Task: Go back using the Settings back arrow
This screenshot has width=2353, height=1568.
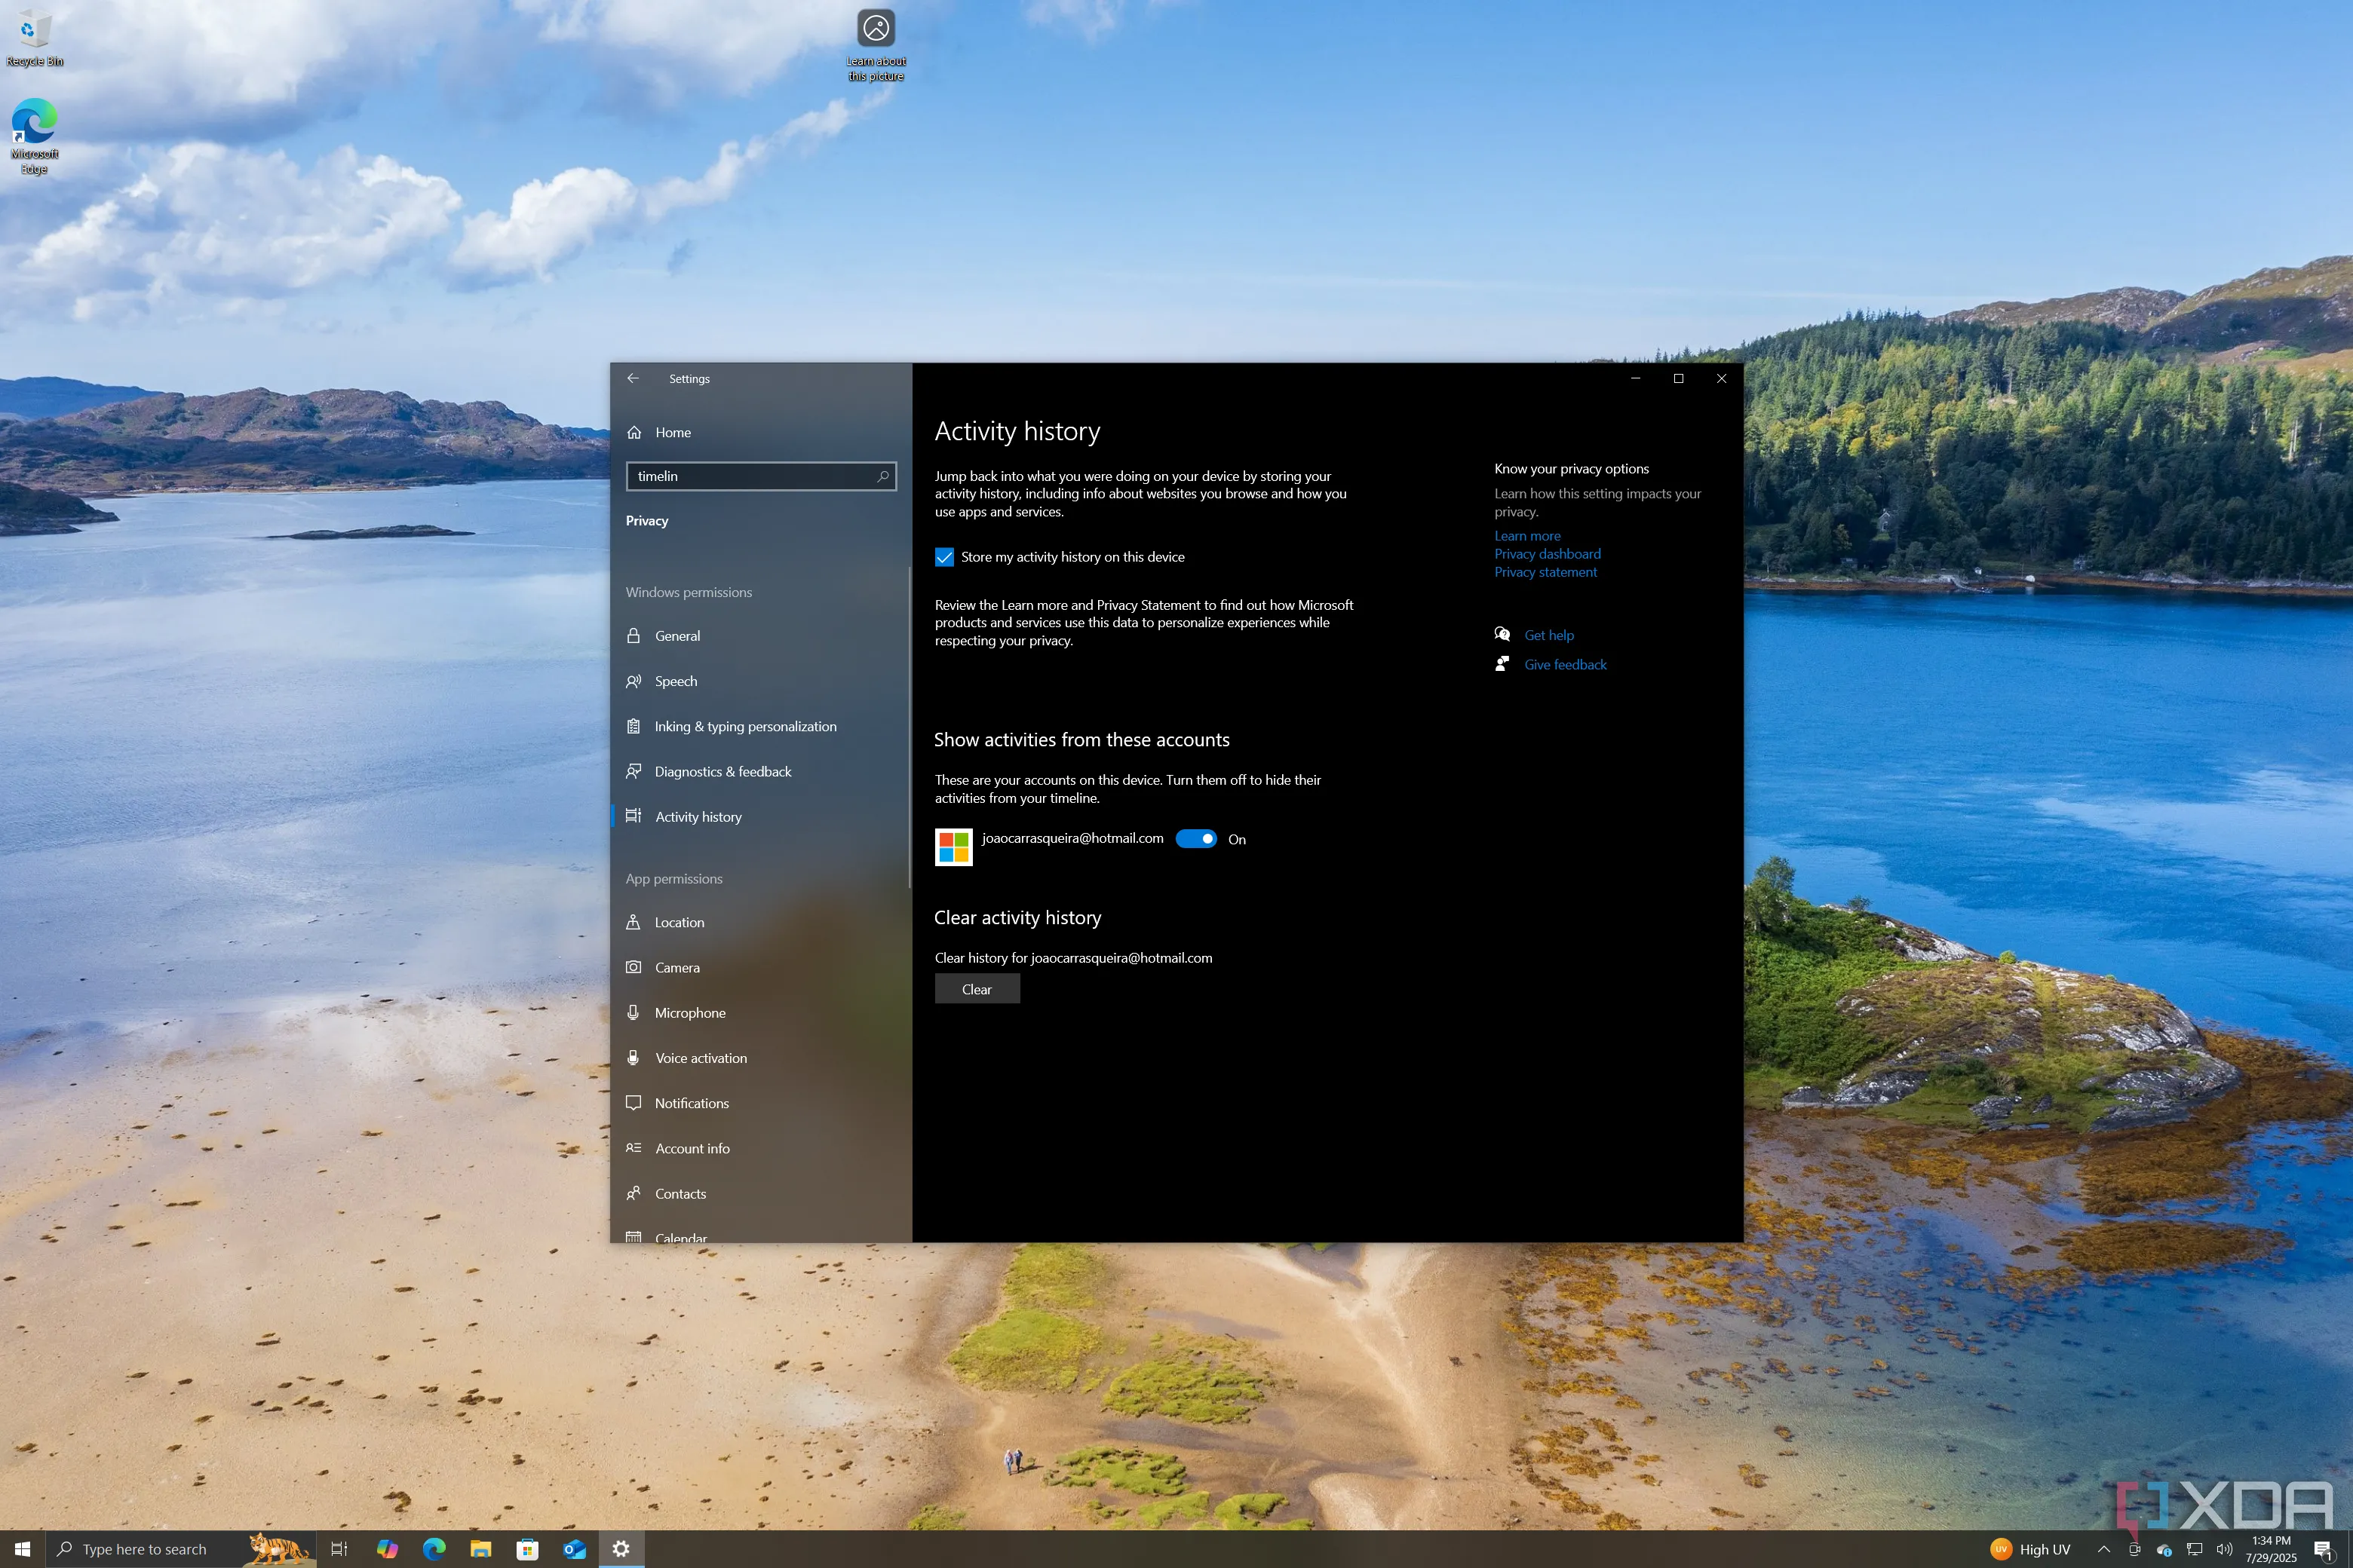Action: click(632, 378)
